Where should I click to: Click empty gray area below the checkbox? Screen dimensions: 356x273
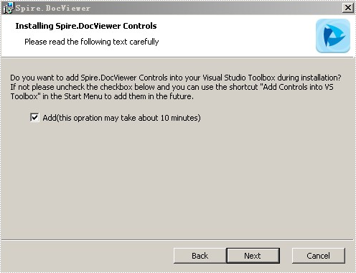pos(178,180)
